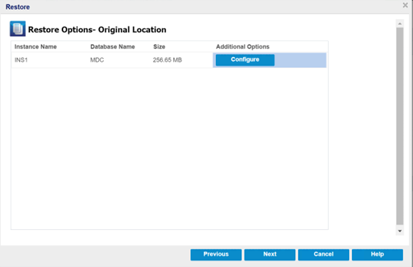The image size is (413, 267).
Task: Click the Configure button for MDC database
Action: pyautogui.click(x=245, y=60)
